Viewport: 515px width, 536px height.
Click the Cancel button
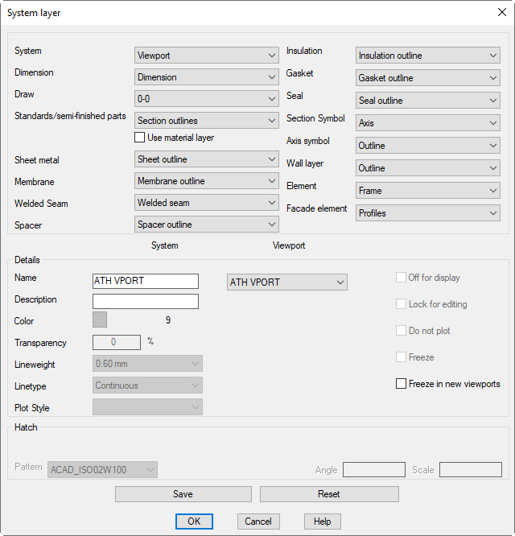pyautogui.click(x=258, y=522)
